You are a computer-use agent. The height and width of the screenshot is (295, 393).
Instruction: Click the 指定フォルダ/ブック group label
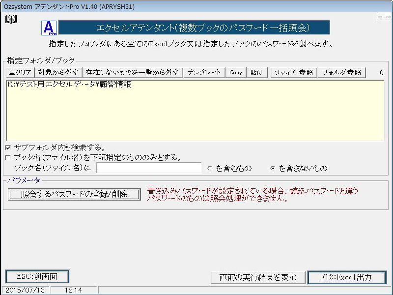[x=41, y=60]
